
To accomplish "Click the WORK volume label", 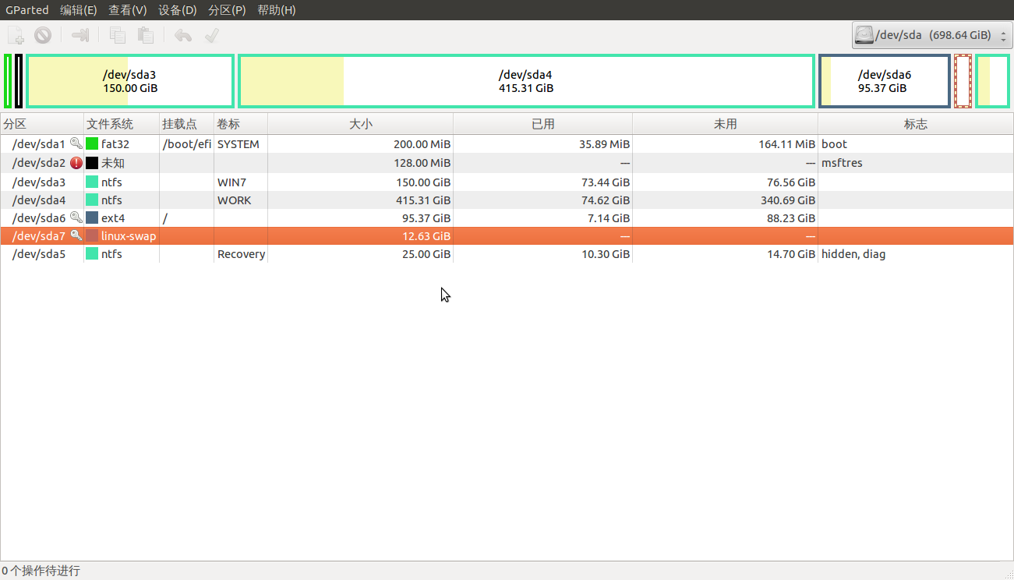I will pos(234,200).
